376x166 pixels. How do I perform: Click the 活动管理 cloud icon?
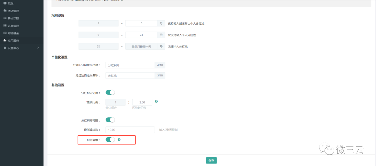(5, 11)
